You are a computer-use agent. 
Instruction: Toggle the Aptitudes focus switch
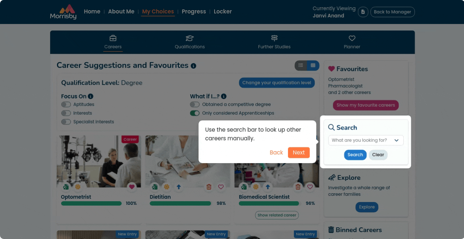click(66, 105)
